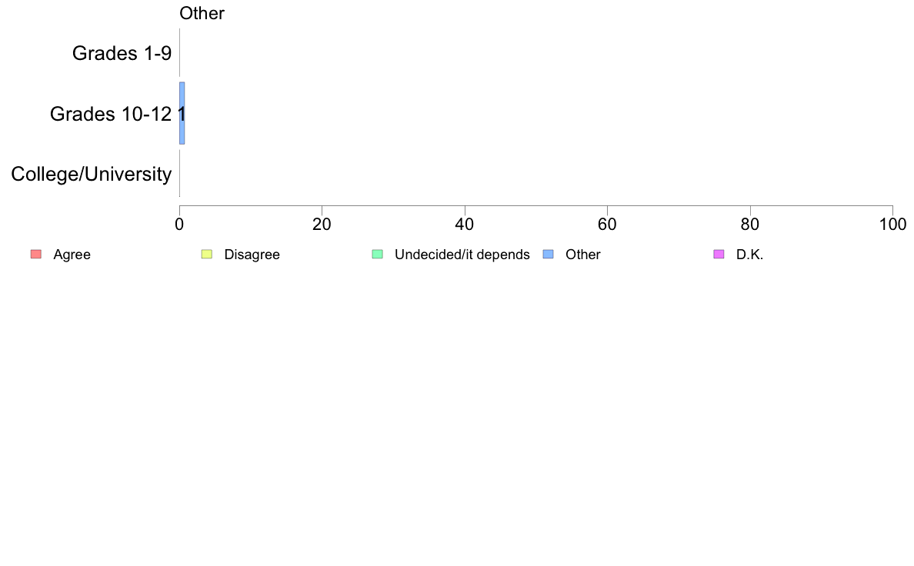Click the College/University axis label
Screen dimensions: 914x566
92,174
